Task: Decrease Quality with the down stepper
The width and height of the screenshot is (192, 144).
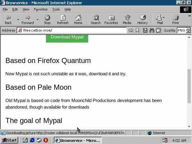Action: tap(188, 31)
